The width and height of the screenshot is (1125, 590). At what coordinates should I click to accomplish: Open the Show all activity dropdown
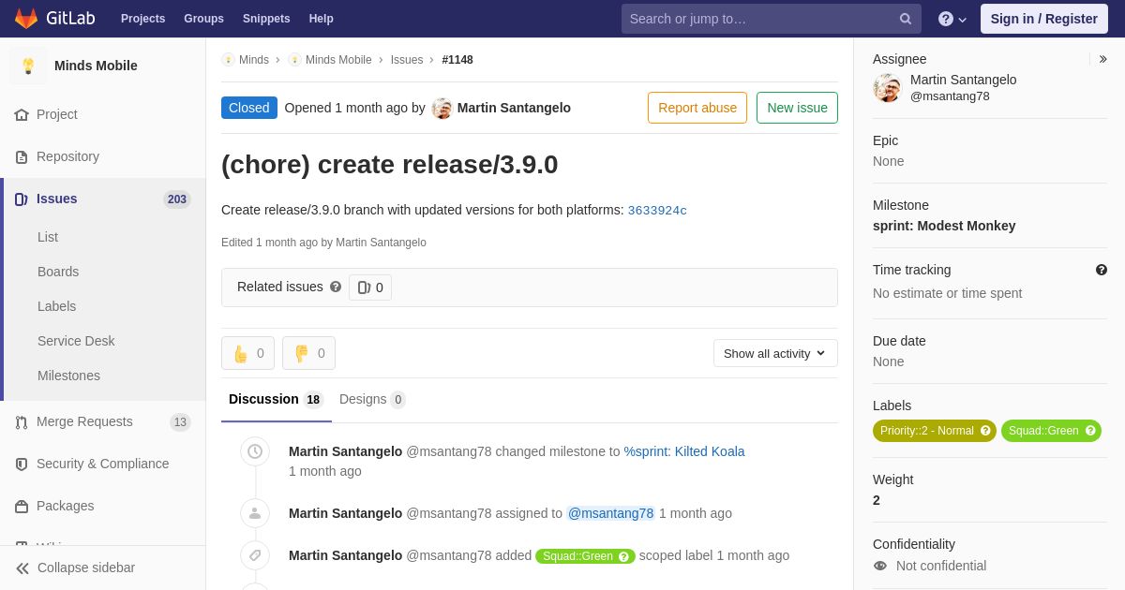point(775,353)
